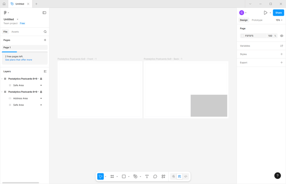Viewport: 286px width, 184px height.
Task: Toggle page background color visibility eye
Action: [x=281, y=36]
